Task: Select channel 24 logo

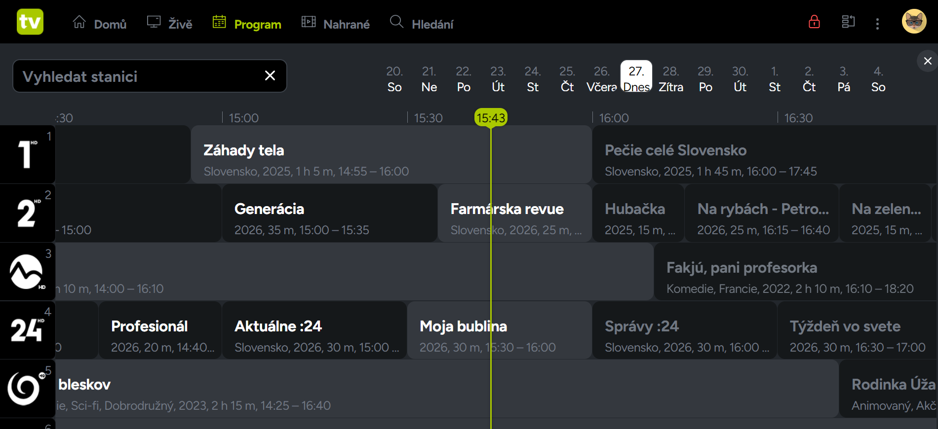Action: click(28, 330)
